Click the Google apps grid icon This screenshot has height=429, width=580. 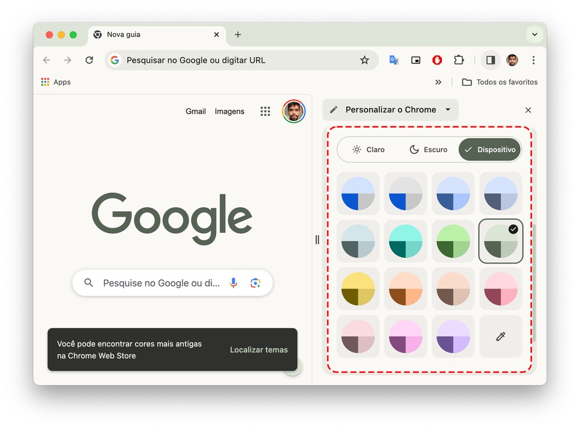coord(265,111)
